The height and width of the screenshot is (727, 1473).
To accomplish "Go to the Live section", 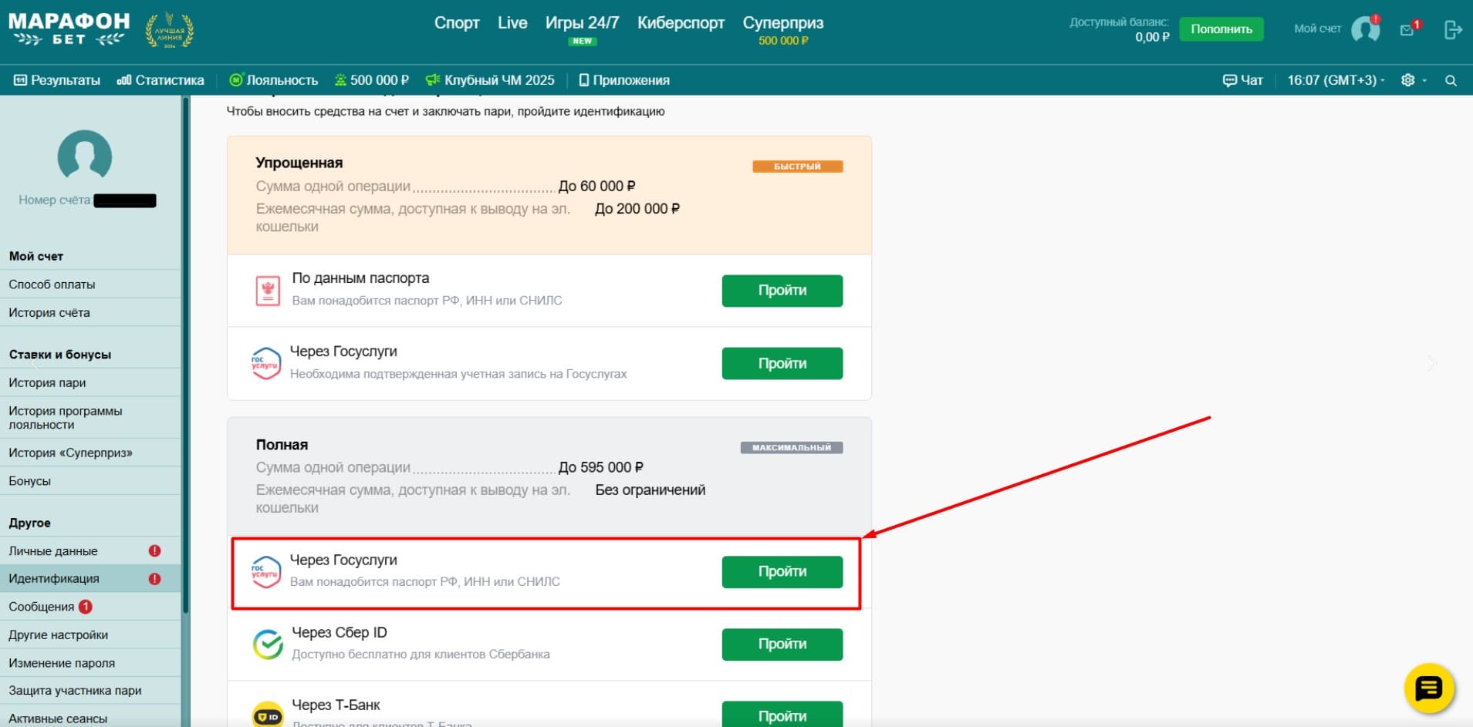I will tap(512, 23).
